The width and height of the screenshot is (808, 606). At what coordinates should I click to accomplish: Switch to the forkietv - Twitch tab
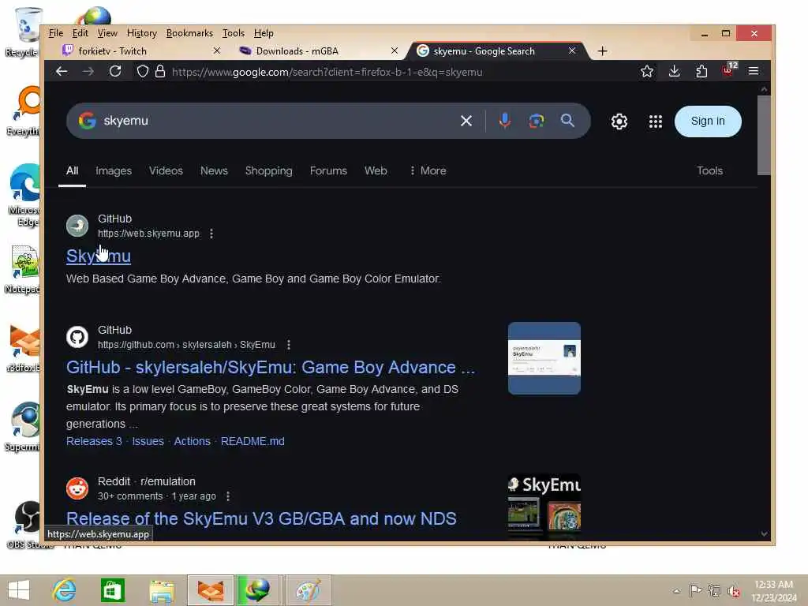click(x=134, y=50)
